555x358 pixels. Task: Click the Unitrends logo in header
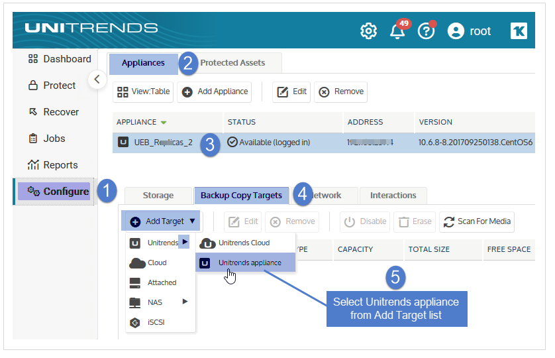[x=91, y=28]
